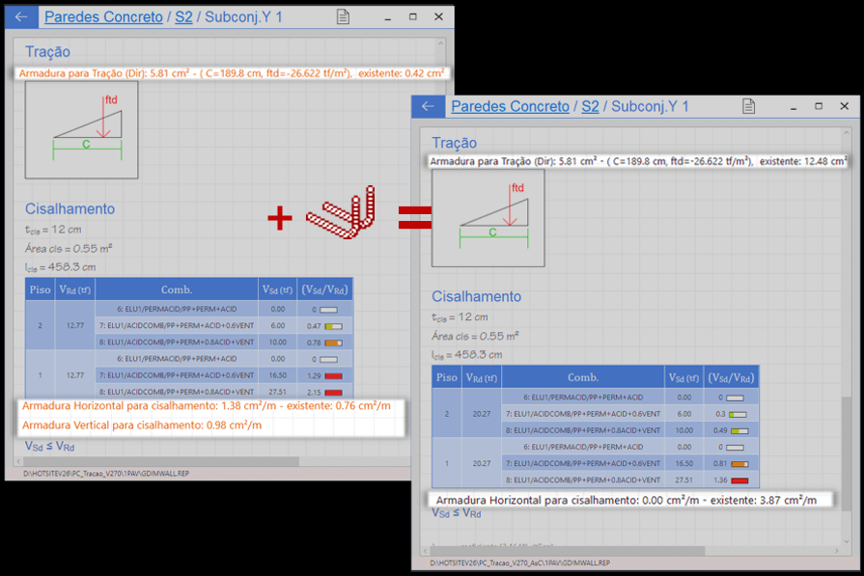Viewport: 864px width, 576px height.
Task: Open 'Paredes Concreto' breadcrumb in right window
Action: point(510,107)
